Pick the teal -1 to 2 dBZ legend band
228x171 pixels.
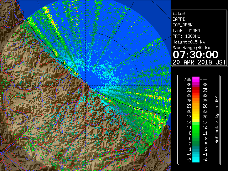click(x=196, y=149)
